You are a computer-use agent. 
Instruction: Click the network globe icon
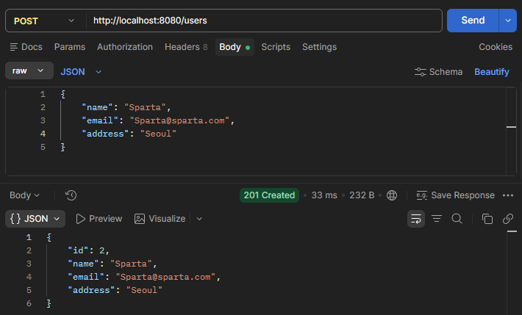coord(392,195)
